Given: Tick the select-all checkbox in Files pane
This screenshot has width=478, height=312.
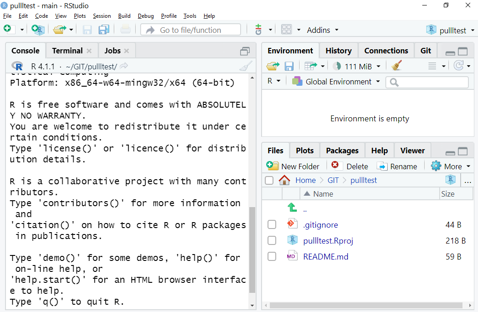Looking at the screenshot, I should pyautogui.click(x=269, y=180).
